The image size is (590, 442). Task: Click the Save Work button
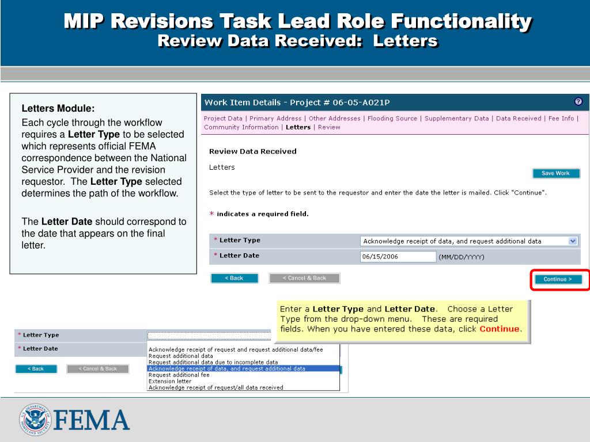click(556, 173)
